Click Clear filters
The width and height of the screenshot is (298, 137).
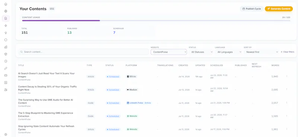pyautogui.click(x=288, y=52)
